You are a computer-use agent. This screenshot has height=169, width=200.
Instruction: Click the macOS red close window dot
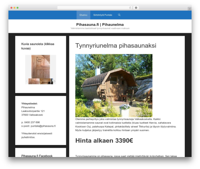tap(12, 8)
